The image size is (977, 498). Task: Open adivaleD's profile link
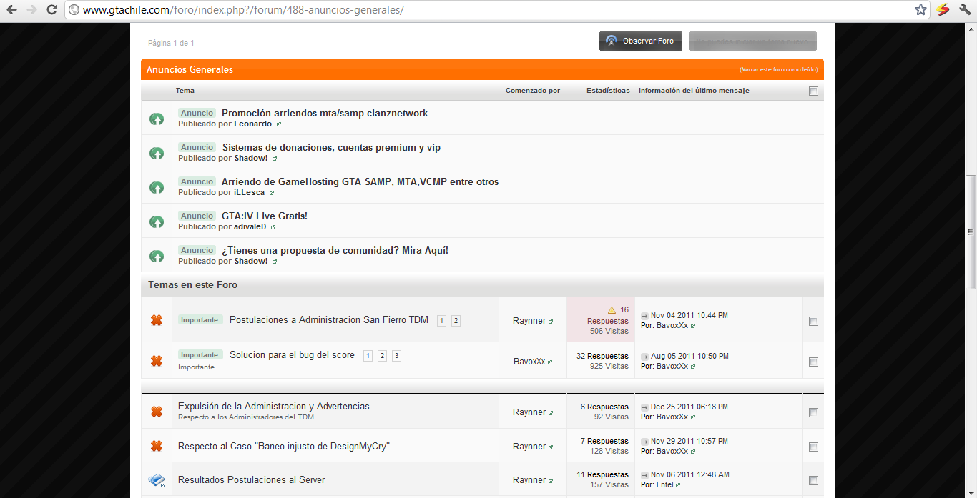[x=250, y=226]
